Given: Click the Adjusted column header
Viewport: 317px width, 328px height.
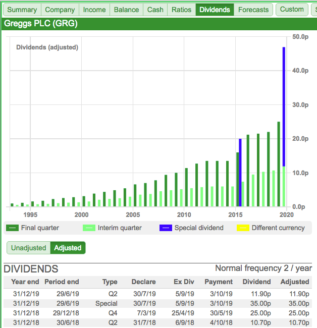Looking at the screenshot, I should [295, 282].
